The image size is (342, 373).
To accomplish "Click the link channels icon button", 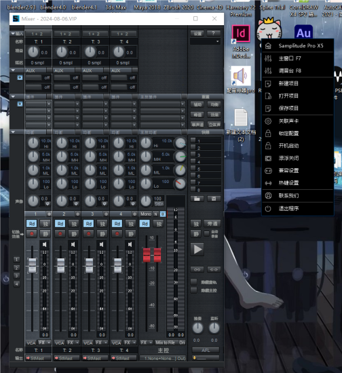I will click(197, 269).
